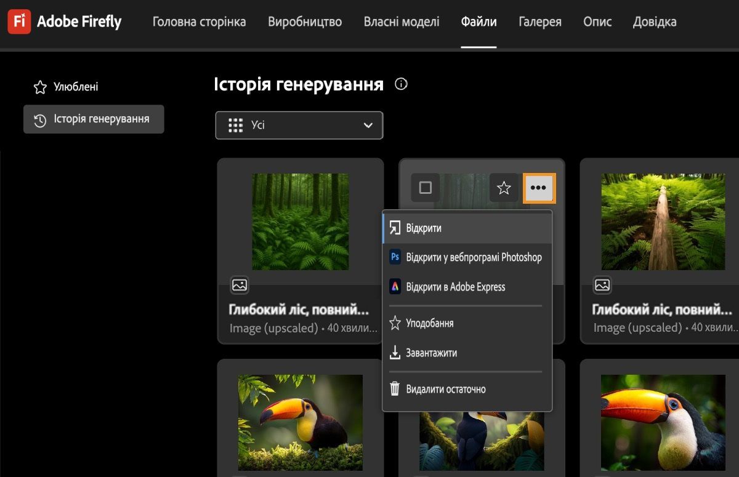This screenshot has height=477, width=739.
Task: Click the Глибокий ліс title on the right card
Action: tap(663, 310)
